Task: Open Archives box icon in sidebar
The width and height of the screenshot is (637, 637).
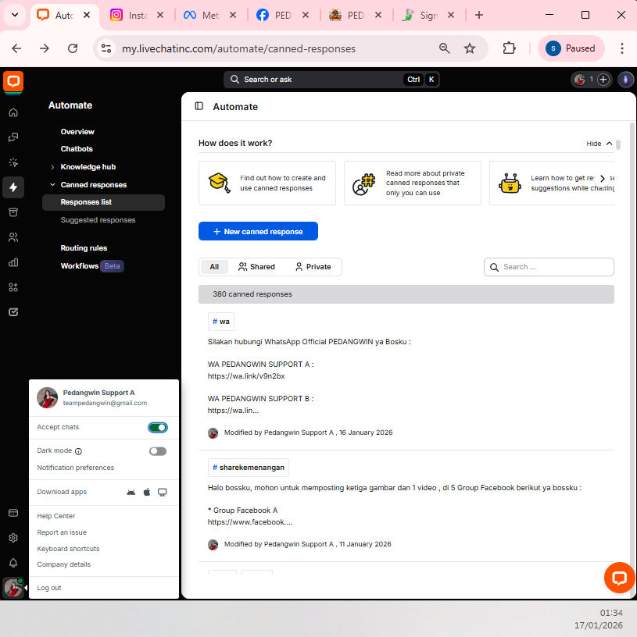Action: [x=13, y=212]
